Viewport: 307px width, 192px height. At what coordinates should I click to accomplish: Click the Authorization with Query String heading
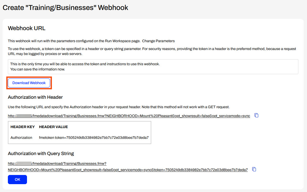[x=41, y=153]
